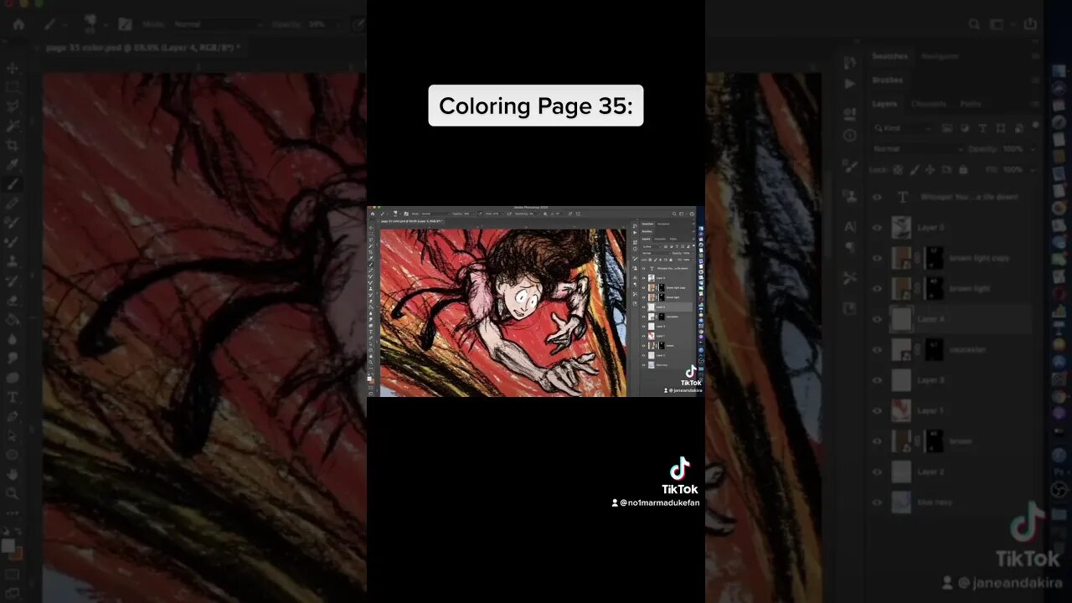In dimmed background, switch to Channels tab
This screenshot has height=603, width=1072.
click(930, 104)
